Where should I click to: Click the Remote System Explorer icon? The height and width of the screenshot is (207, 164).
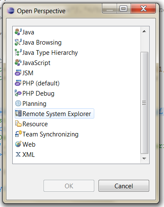point(18,113)
